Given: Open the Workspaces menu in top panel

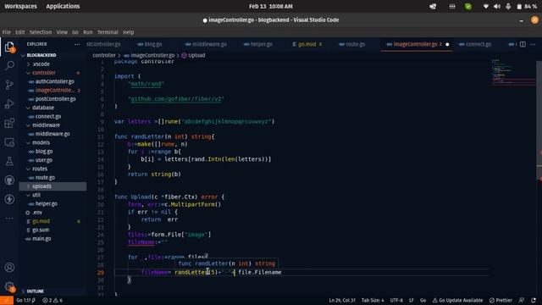Looking at the screenshot, I should (20, 6).
